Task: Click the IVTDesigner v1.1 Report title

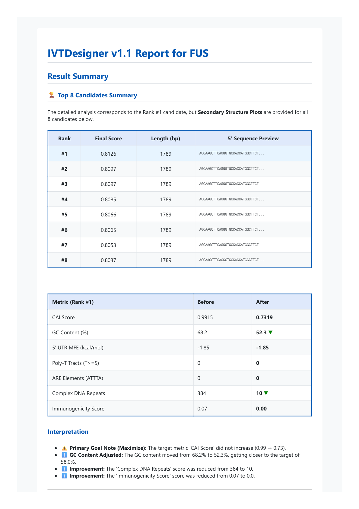Action: tap(128, 53)
